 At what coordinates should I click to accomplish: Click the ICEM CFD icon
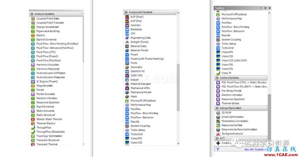[127, 75]
